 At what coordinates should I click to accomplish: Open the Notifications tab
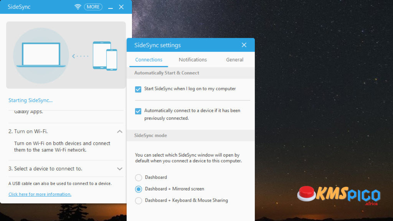point(193,60)
